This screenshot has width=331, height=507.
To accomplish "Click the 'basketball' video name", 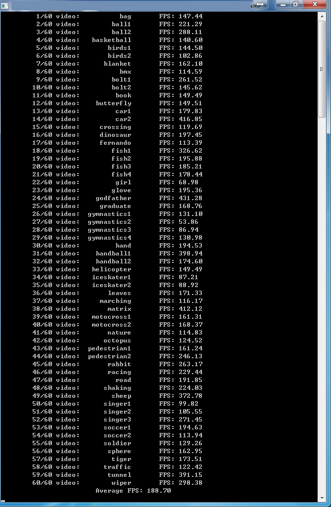I will [x=111, y=40].
